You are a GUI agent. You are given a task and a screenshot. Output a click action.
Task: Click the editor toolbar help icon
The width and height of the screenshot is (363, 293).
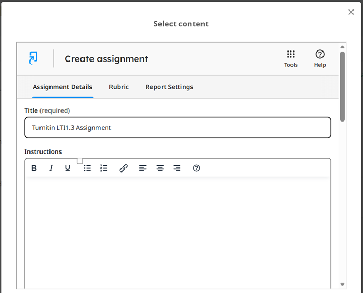point(196,168)
